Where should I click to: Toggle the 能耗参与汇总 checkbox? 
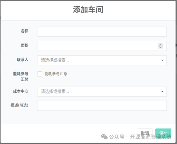[39, 74]
